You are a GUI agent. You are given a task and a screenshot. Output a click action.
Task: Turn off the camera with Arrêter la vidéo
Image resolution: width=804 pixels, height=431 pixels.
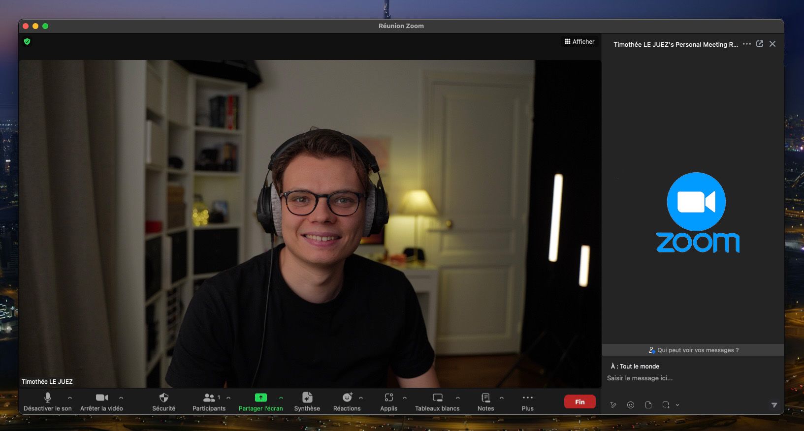pyautogui.click(x=101, y=401)
